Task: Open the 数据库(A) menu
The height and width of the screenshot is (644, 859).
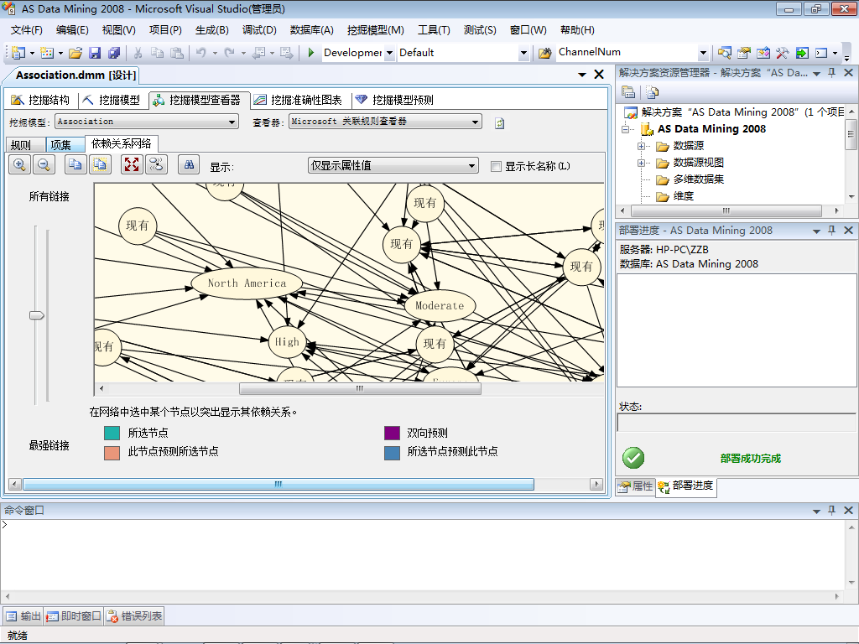Action: 312,30
